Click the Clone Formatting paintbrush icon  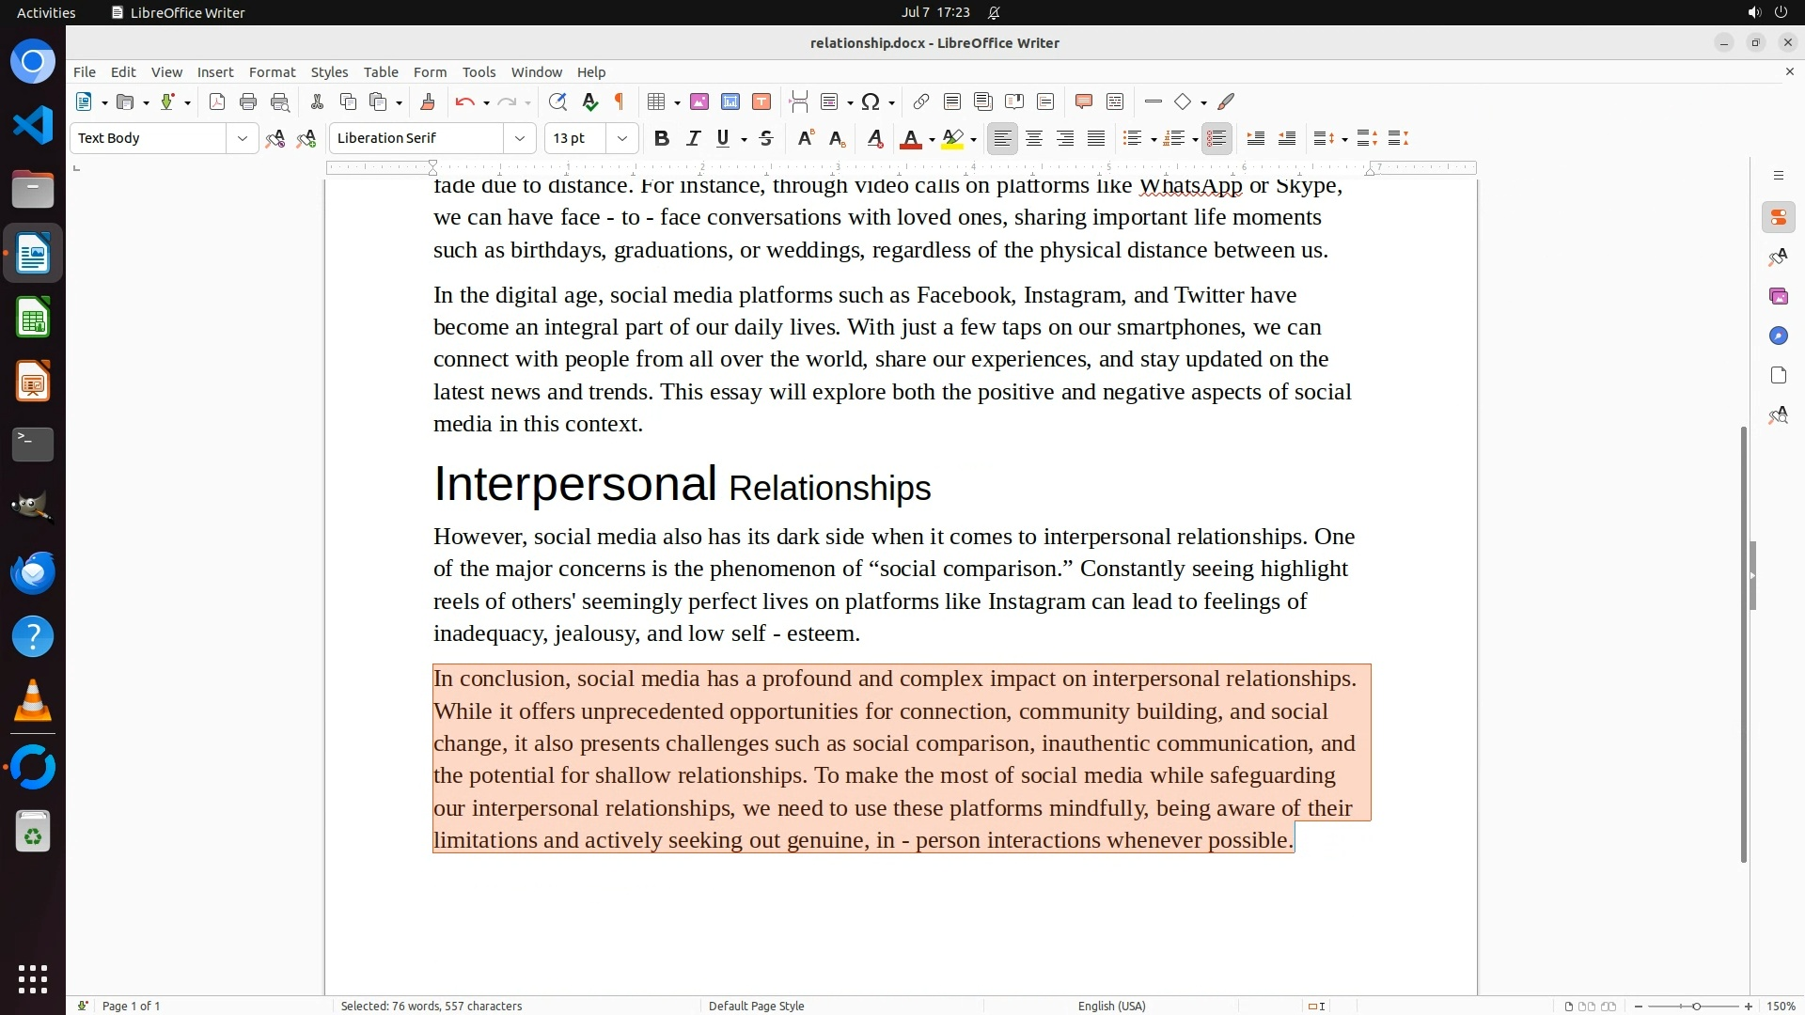pyautogui.click(x=428, y=101)
